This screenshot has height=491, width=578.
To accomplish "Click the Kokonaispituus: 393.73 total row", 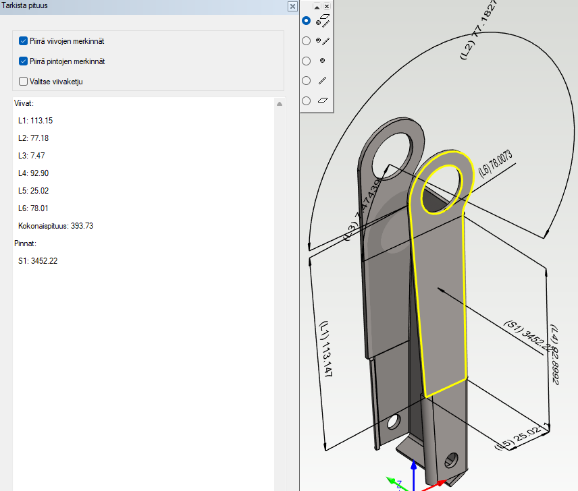I will pos(55,226).
